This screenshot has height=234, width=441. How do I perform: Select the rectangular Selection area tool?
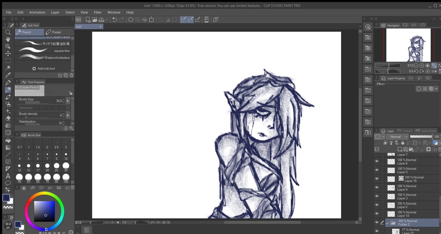click(8, 61)
